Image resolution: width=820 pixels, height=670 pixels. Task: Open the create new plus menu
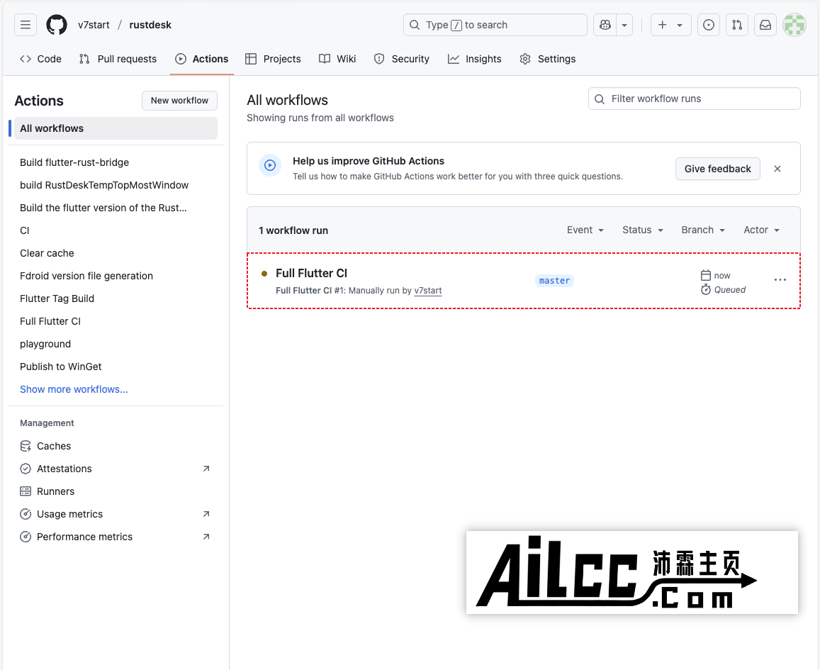click(x=671, y=25)
